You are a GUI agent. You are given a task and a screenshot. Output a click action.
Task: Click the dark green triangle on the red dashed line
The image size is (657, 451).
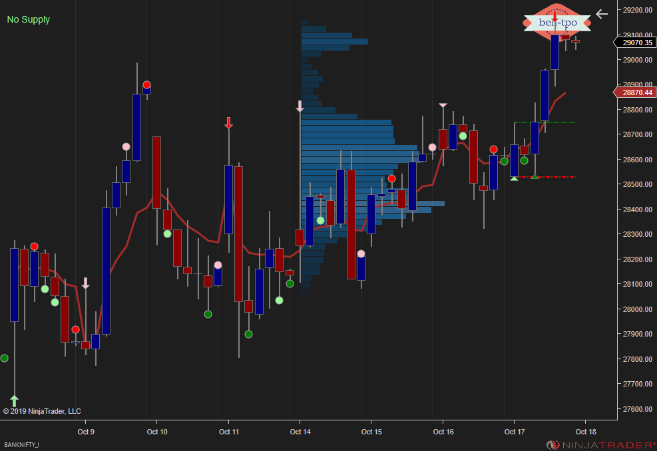tap(535, 177)
